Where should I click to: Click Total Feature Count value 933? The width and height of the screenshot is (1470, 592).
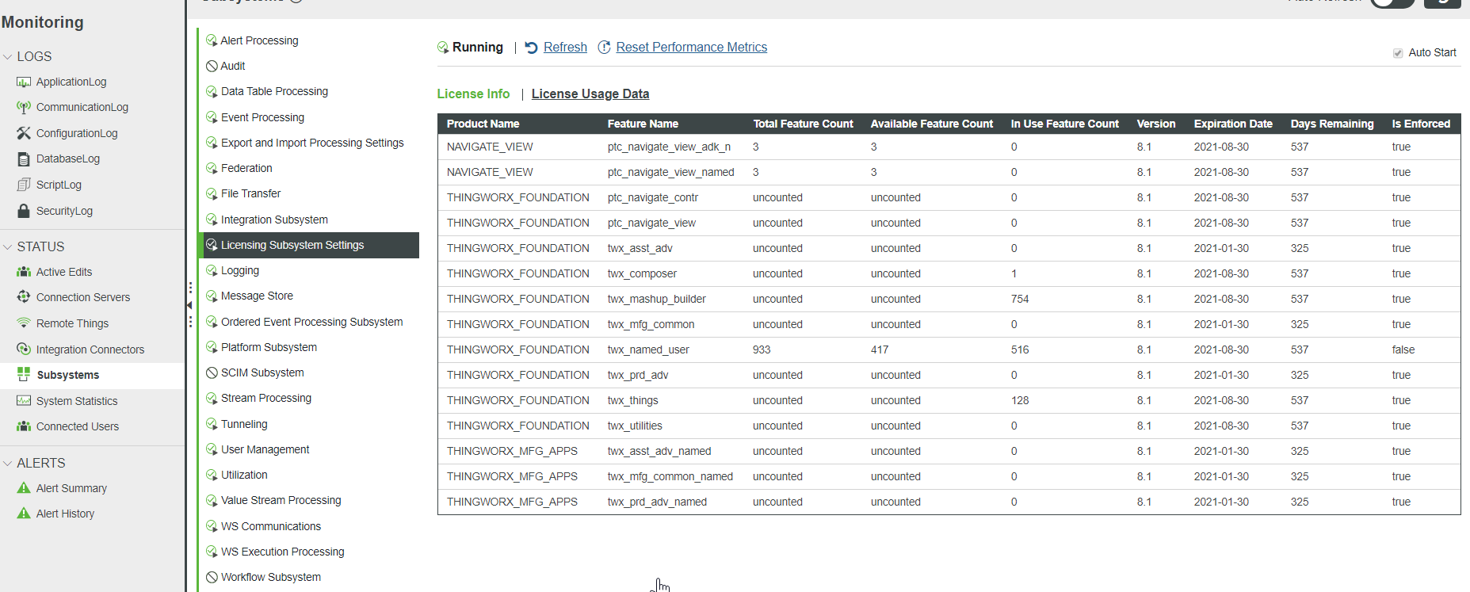(x=762, y=349)
